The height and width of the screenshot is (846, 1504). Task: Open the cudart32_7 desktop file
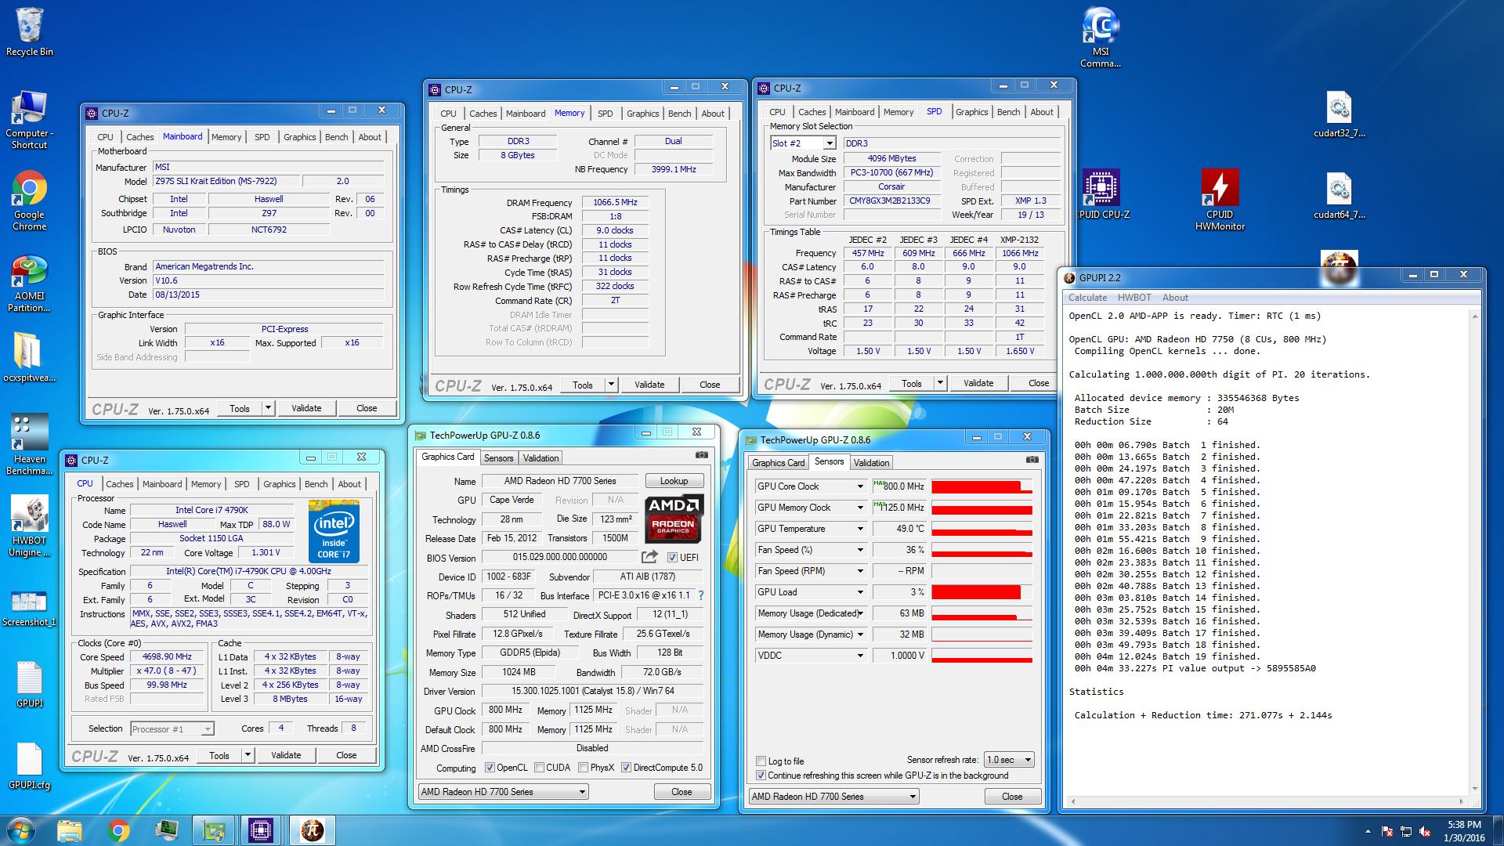pyautogui.click(x=1339, y=114)
